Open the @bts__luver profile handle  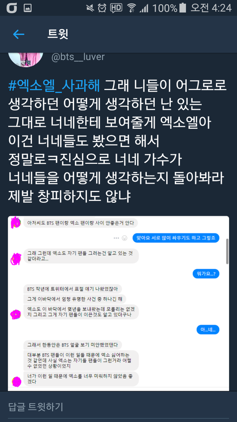[78, 57]
